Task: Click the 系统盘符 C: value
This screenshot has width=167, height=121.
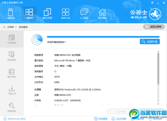Action: pos(55,71)
